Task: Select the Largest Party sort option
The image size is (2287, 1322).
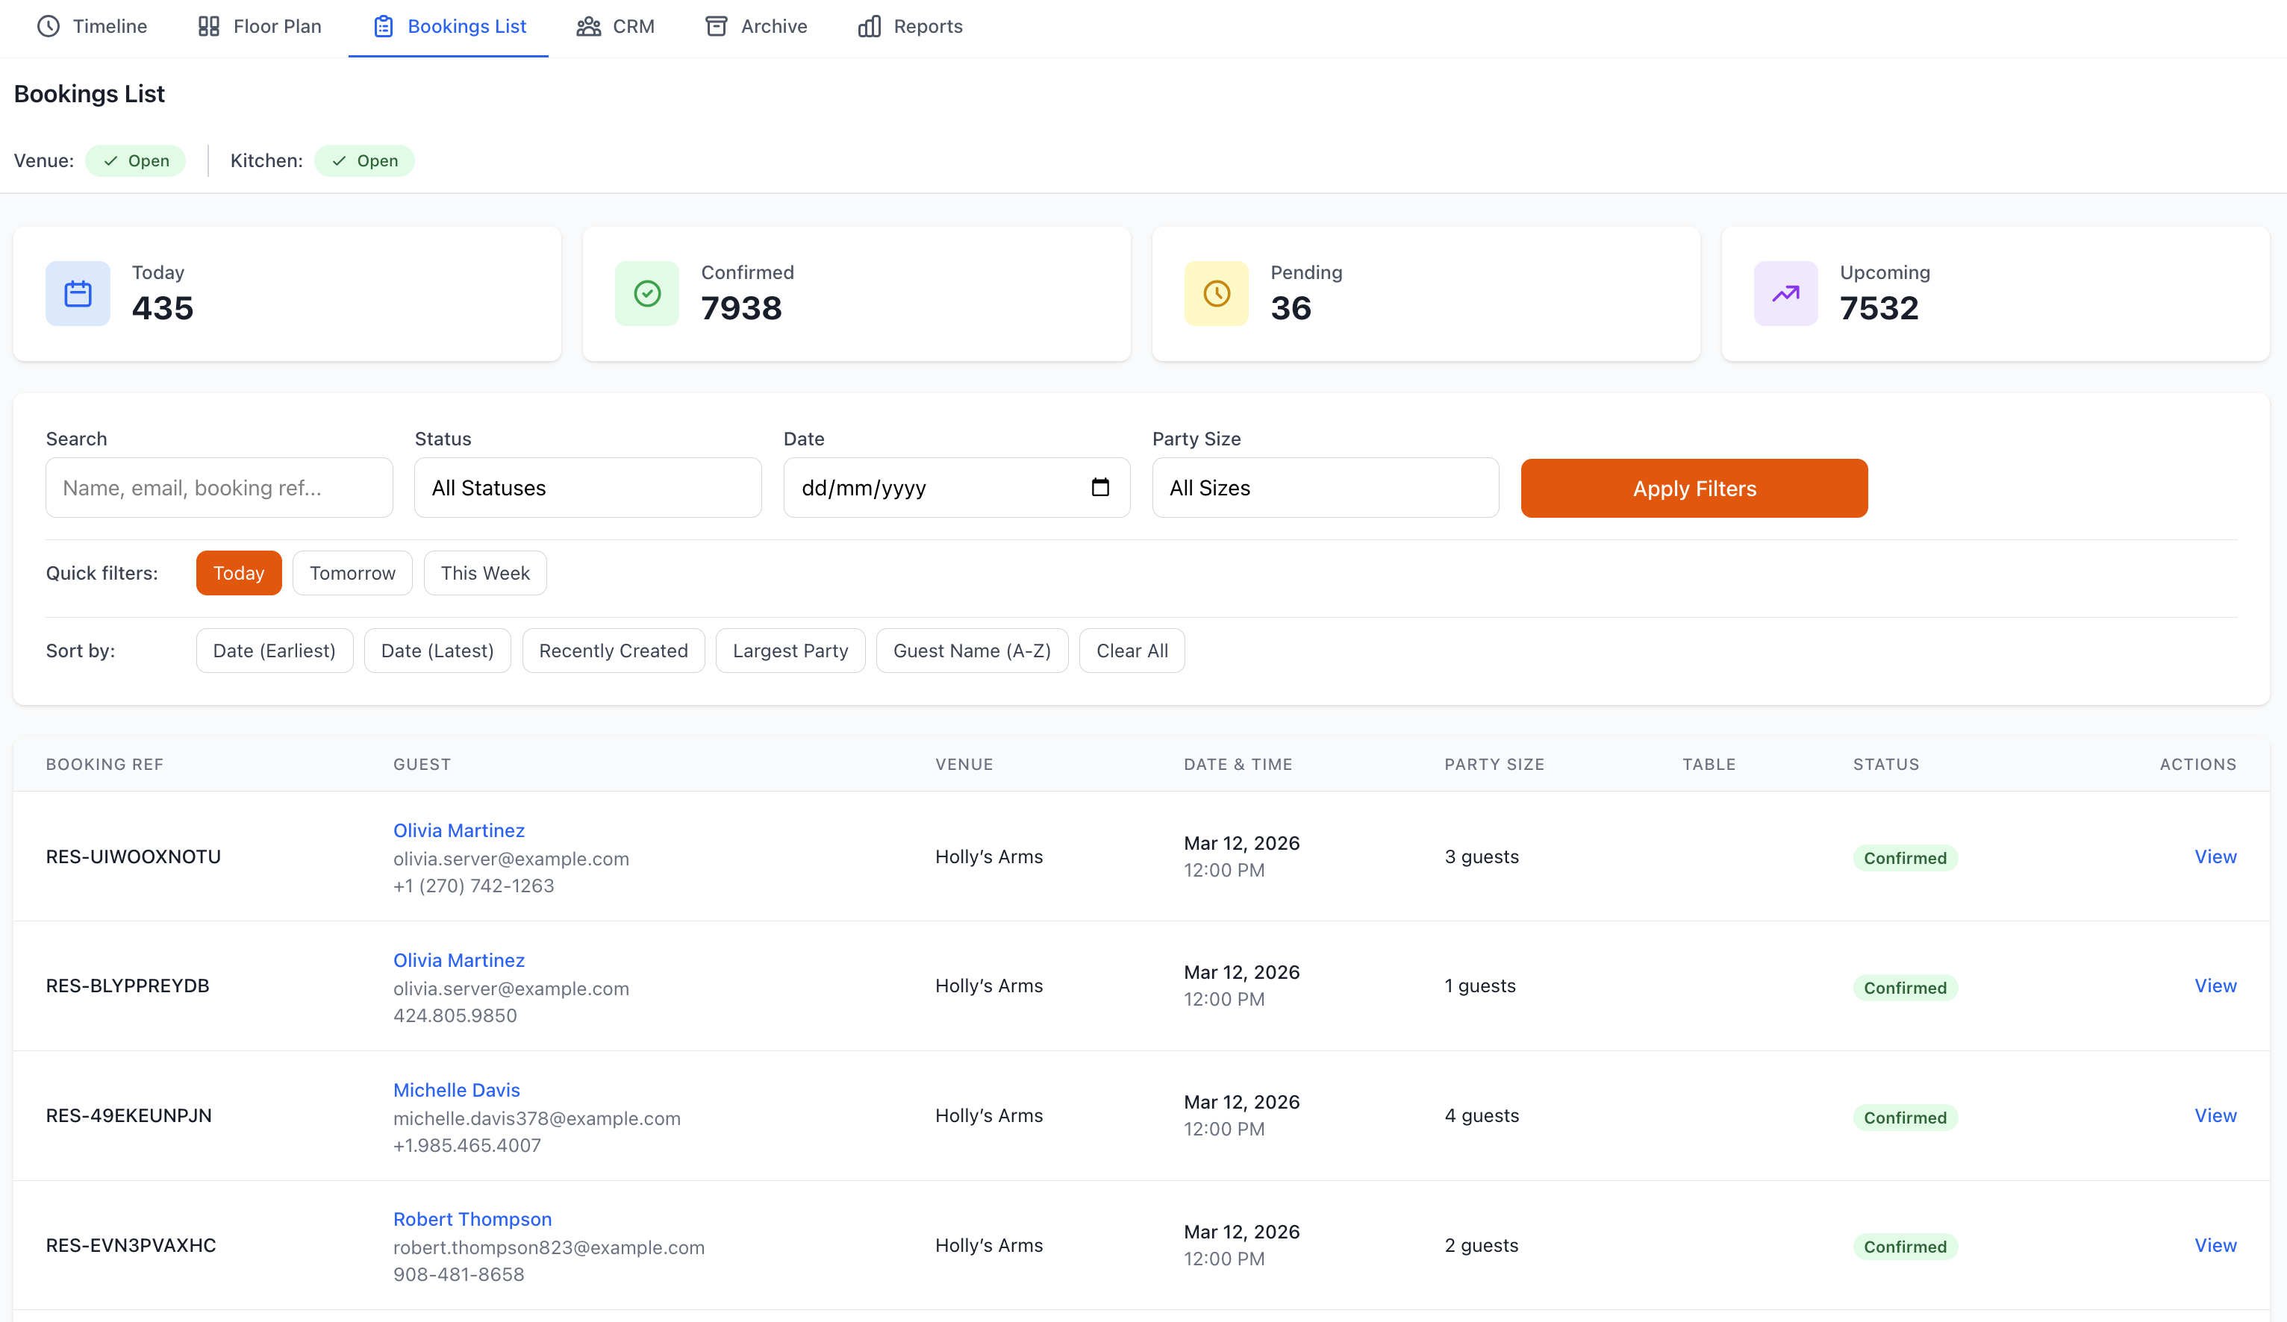Action: point(790,650)
